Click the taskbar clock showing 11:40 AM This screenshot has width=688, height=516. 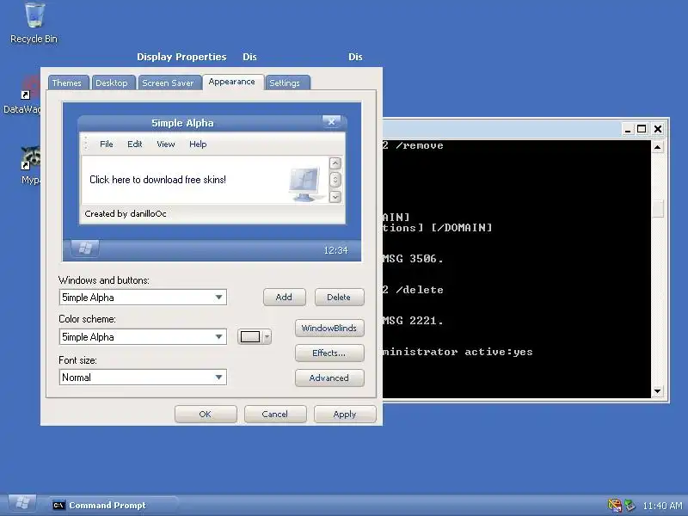pyautogui.click(x=662, y=506)
